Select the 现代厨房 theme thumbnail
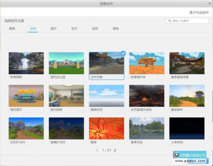Image resolution: width=213 pixels, height=166 pixels. pyautogui.click(x=66, y=96)
